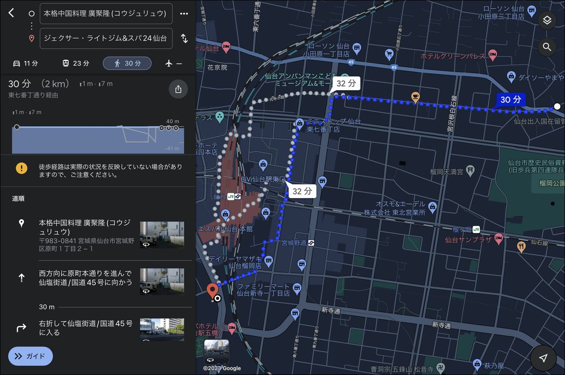Share this 30分 walking route
The height and width of the screenshot is (375, 565).
point(178,89)
